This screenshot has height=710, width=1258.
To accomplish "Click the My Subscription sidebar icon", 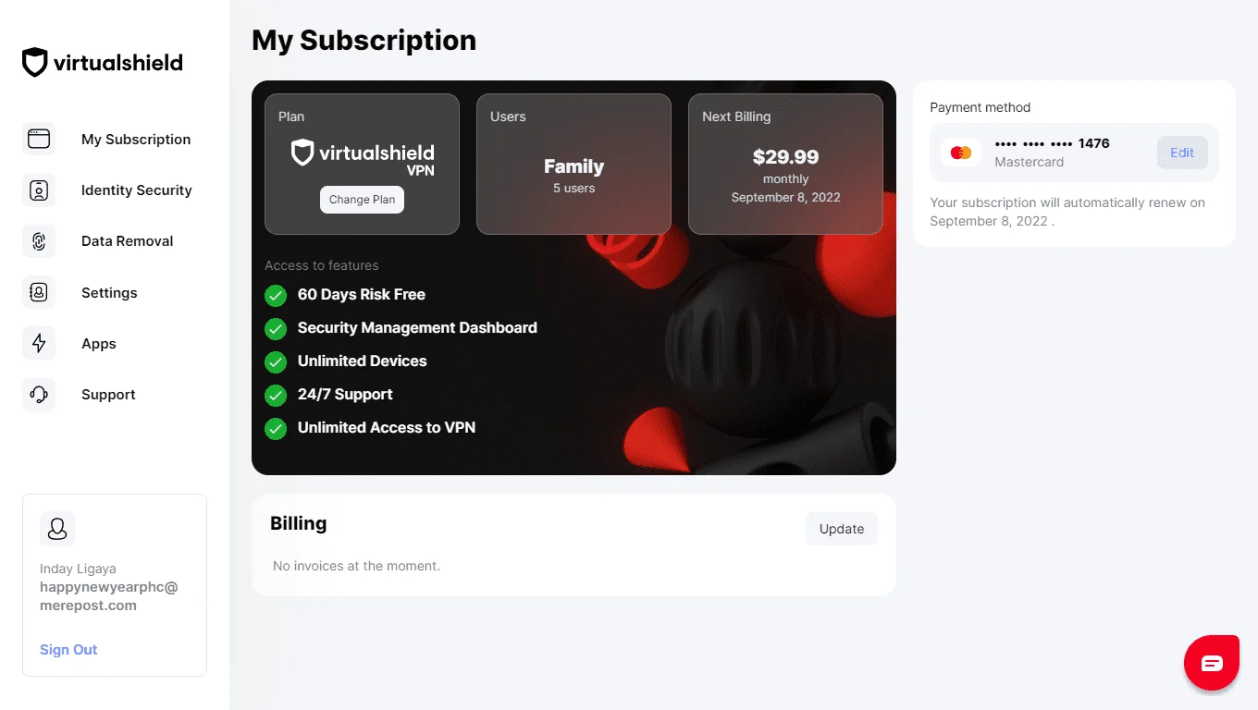I will tap(39, 140).
